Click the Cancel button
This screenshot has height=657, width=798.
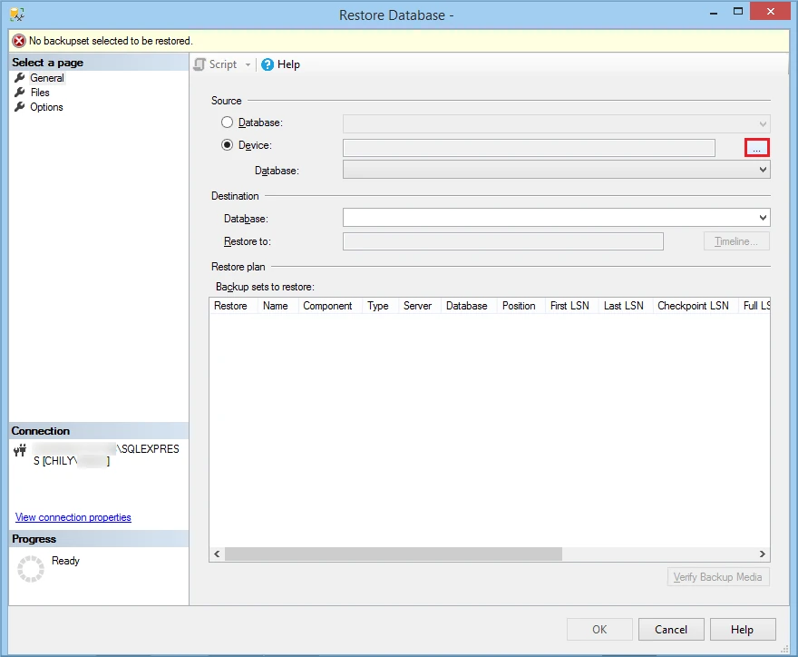coord(671,630)
